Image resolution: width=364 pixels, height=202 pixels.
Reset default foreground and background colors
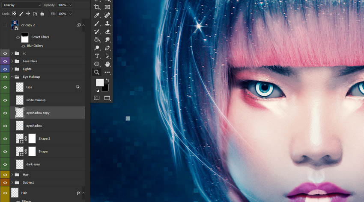(x=98, y=90)
